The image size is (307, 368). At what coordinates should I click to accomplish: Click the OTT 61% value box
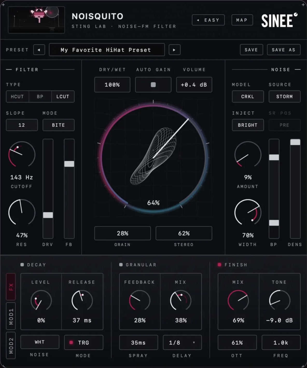click(237, 343)
